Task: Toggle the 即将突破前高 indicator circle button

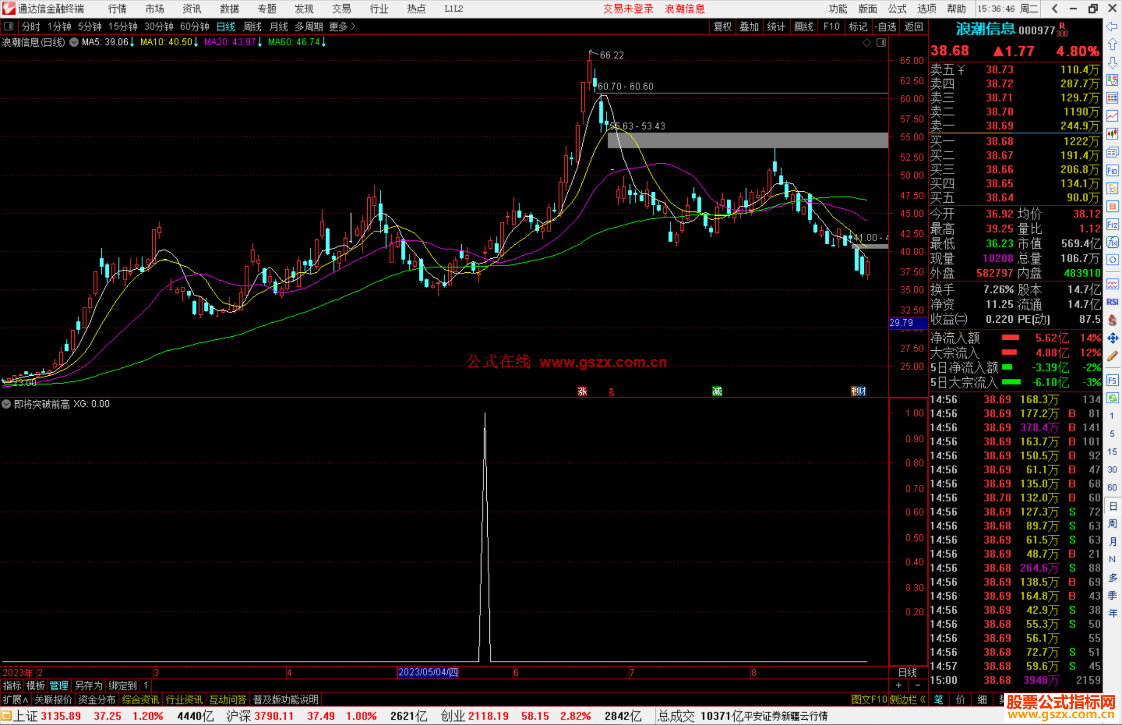Action: click(x=6, y=404)
